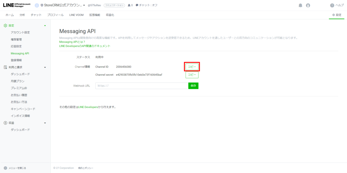The width and height of the screenshot is (347, 173).
Task: Click the 利用中 status text
Action: pos(99,57)
